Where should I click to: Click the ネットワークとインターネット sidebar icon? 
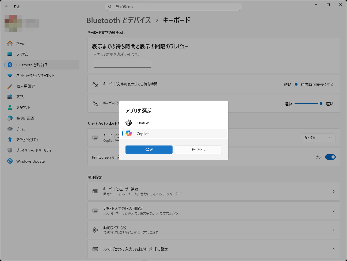[10, 75]
